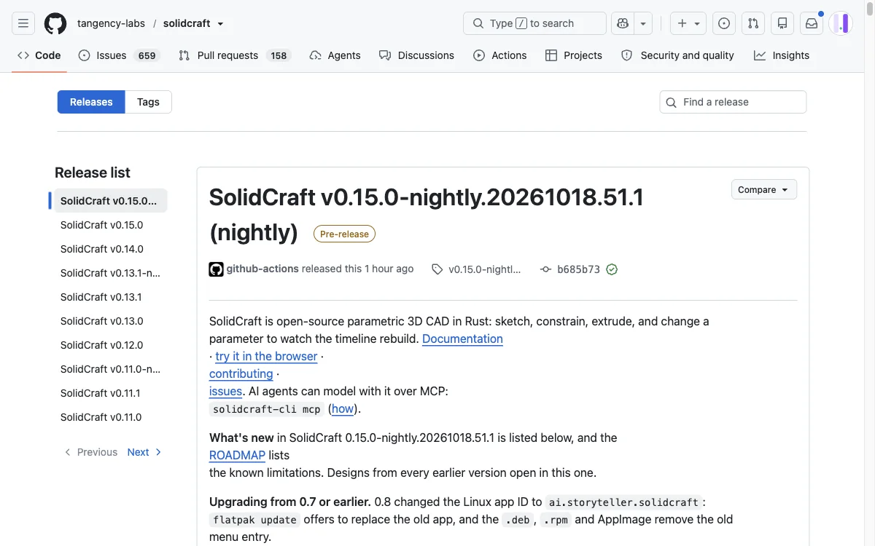The image size is (875, 546).
Task: Open the repository switcher dropdown next to solidcraft
Action: pos(220,24)
